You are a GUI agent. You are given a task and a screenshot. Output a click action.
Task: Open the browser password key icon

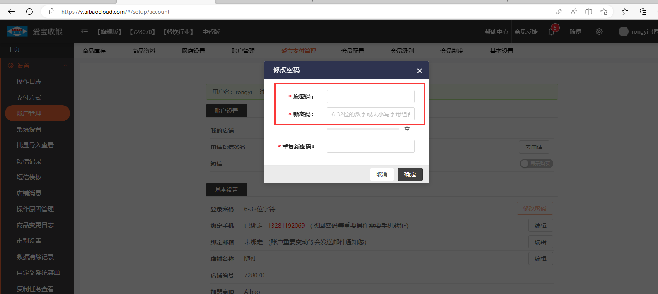click(x=559, y=12)
